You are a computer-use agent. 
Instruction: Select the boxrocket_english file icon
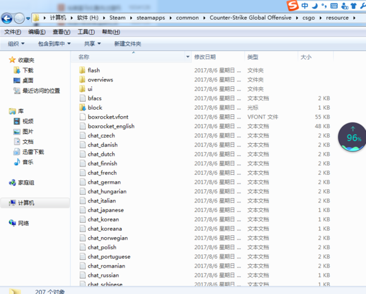tap(83, 126)
